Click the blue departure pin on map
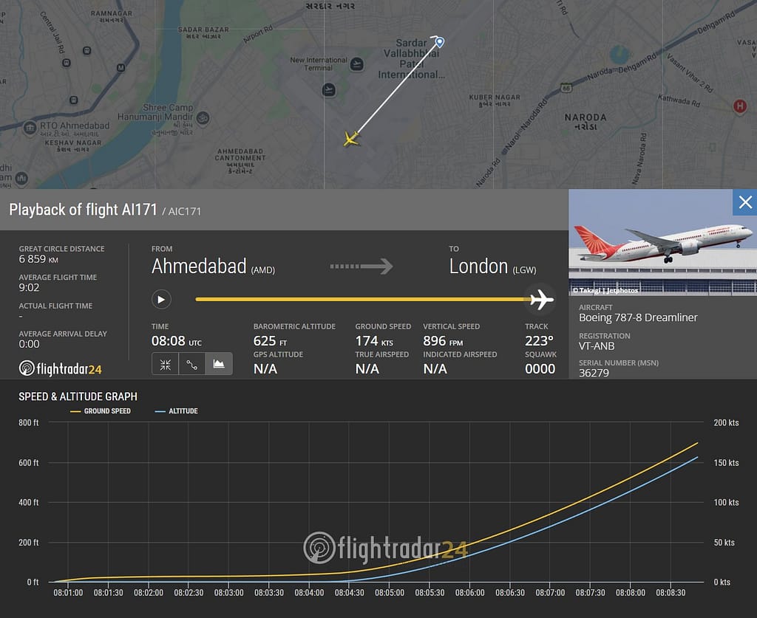The image size is (757, 618). click(x=439, y=42)
